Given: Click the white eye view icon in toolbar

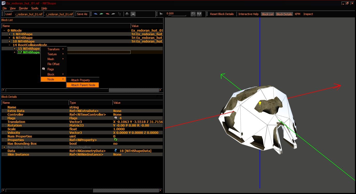Looking at the screenshot, I should (x=113, y=14).
